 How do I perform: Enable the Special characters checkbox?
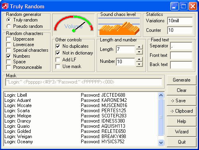9,50
